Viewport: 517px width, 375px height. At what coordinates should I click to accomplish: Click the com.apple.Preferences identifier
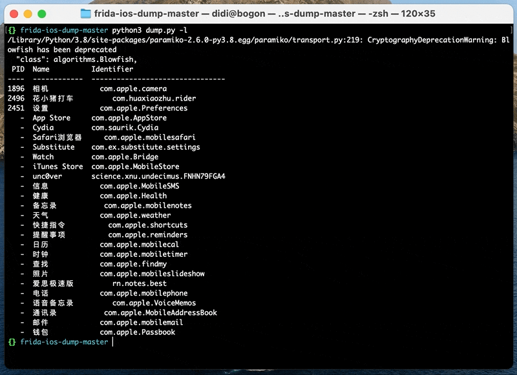[143, 108]
